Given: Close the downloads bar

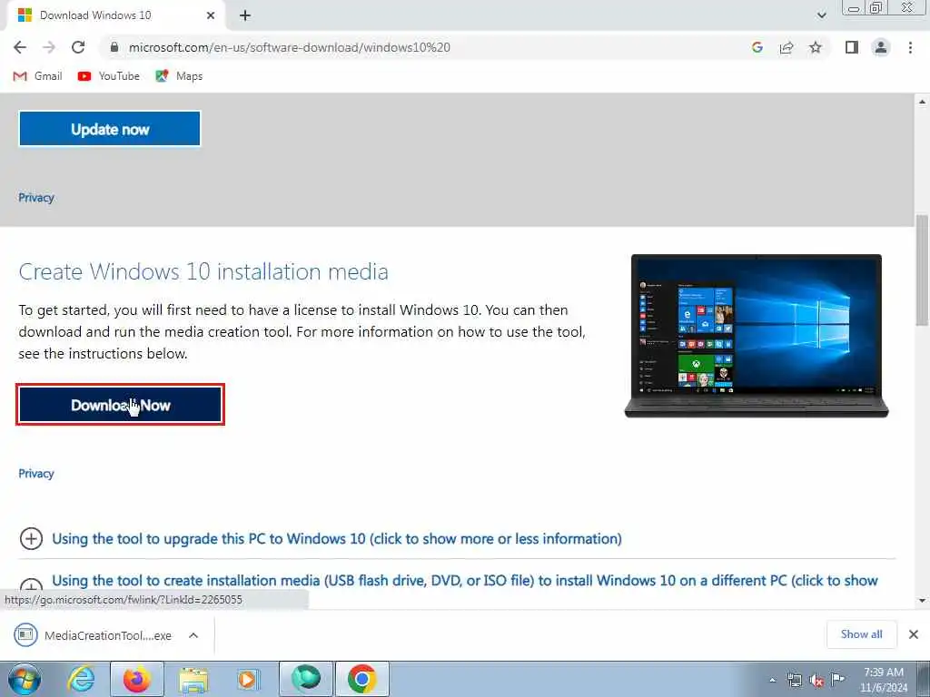Looking at the screenshot, I should tap(914, 634).
